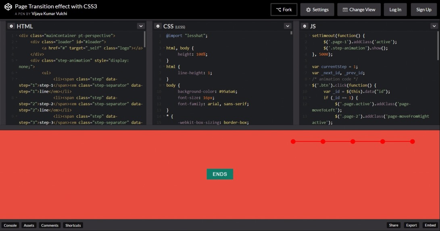Click Change View button
440x231 pixels.
[359, 10]
